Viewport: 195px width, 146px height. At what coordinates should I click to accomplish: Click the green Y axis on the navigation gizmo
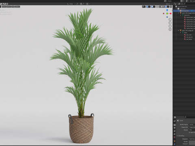point(167,13)
